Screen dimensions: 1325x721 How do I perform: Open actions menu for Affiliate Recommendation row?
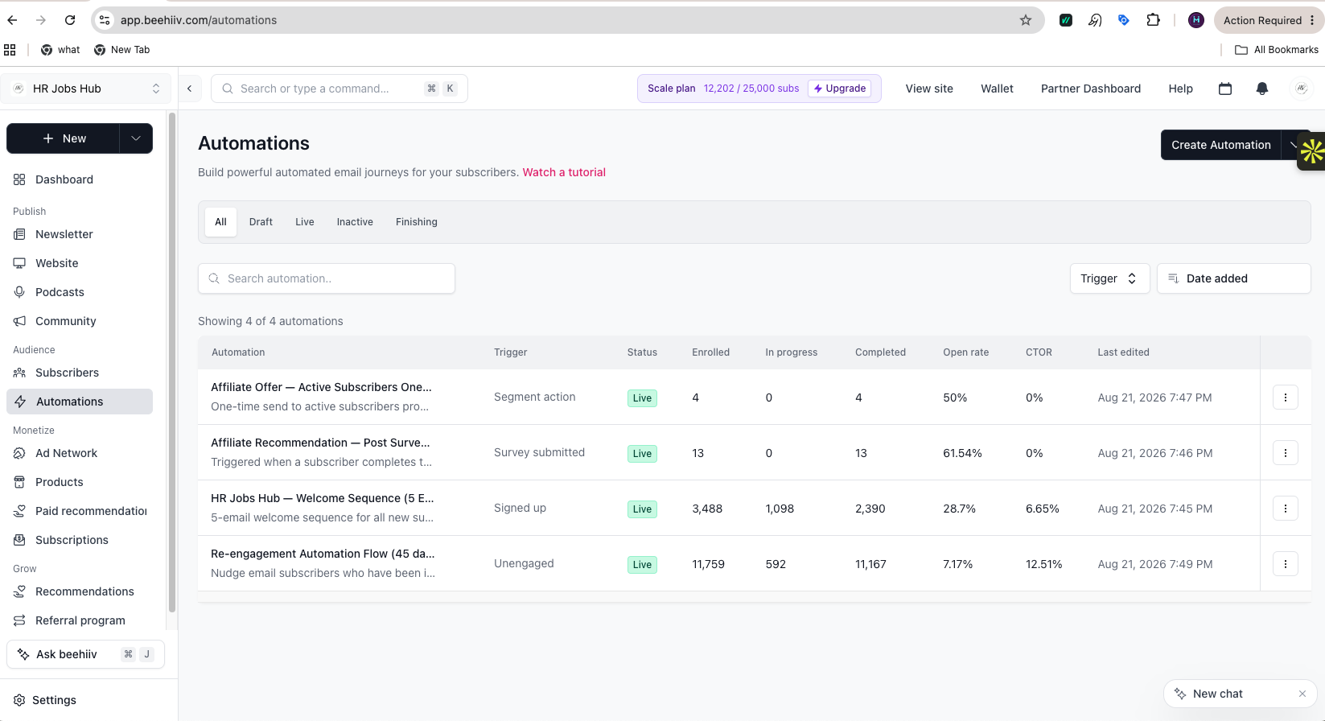click(1286, 453)
